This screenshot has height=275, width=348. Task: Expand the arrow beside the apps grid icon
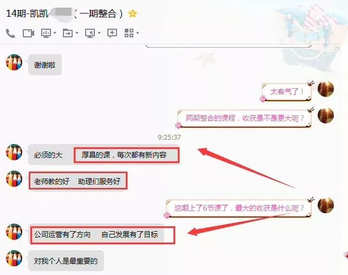coord(138,33)
